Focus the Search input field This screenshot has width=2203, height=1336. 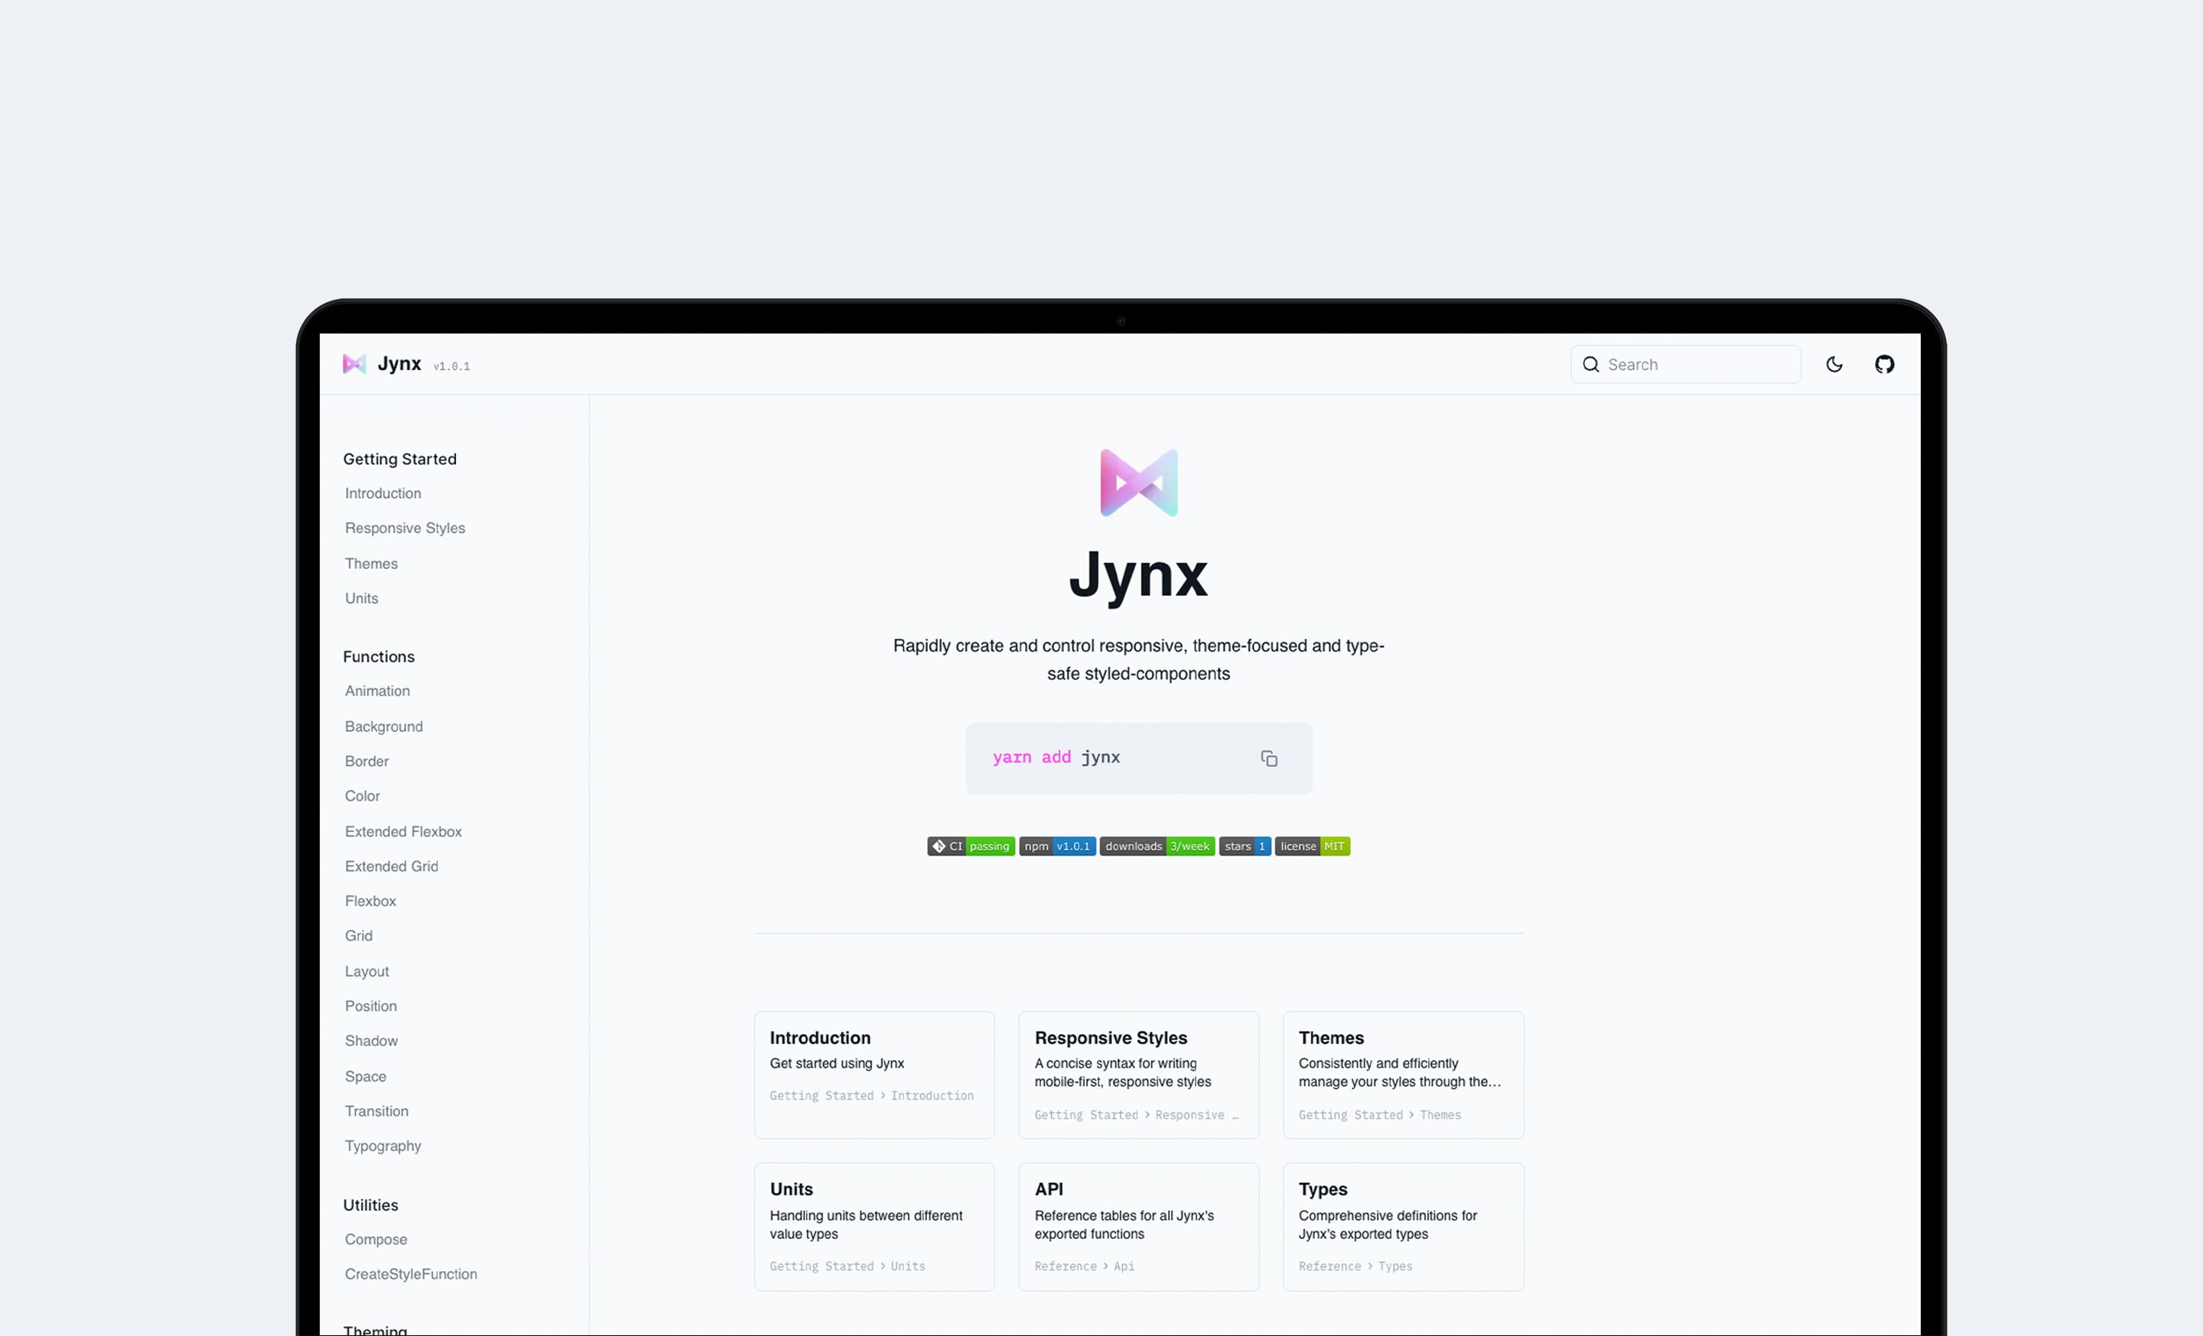[x=1699, y=364]
